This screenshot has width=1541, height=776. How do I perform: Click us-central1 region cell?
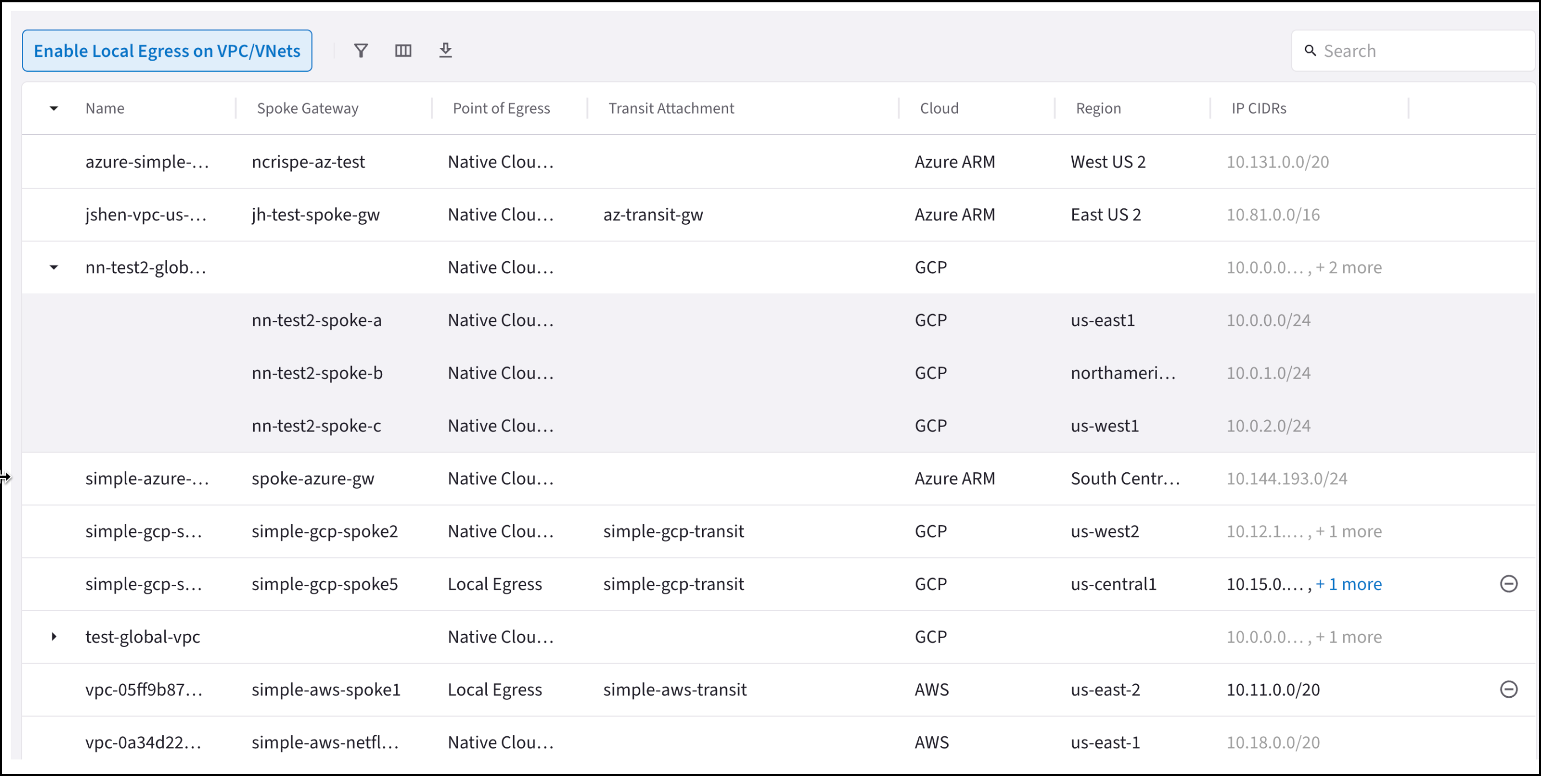[1113, 584]
